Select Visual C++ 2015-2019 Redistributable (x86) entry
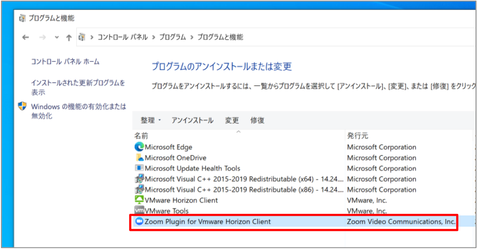The width and height of the screenshot is (477, 249). pyautogui.click(x=244, y=189)
